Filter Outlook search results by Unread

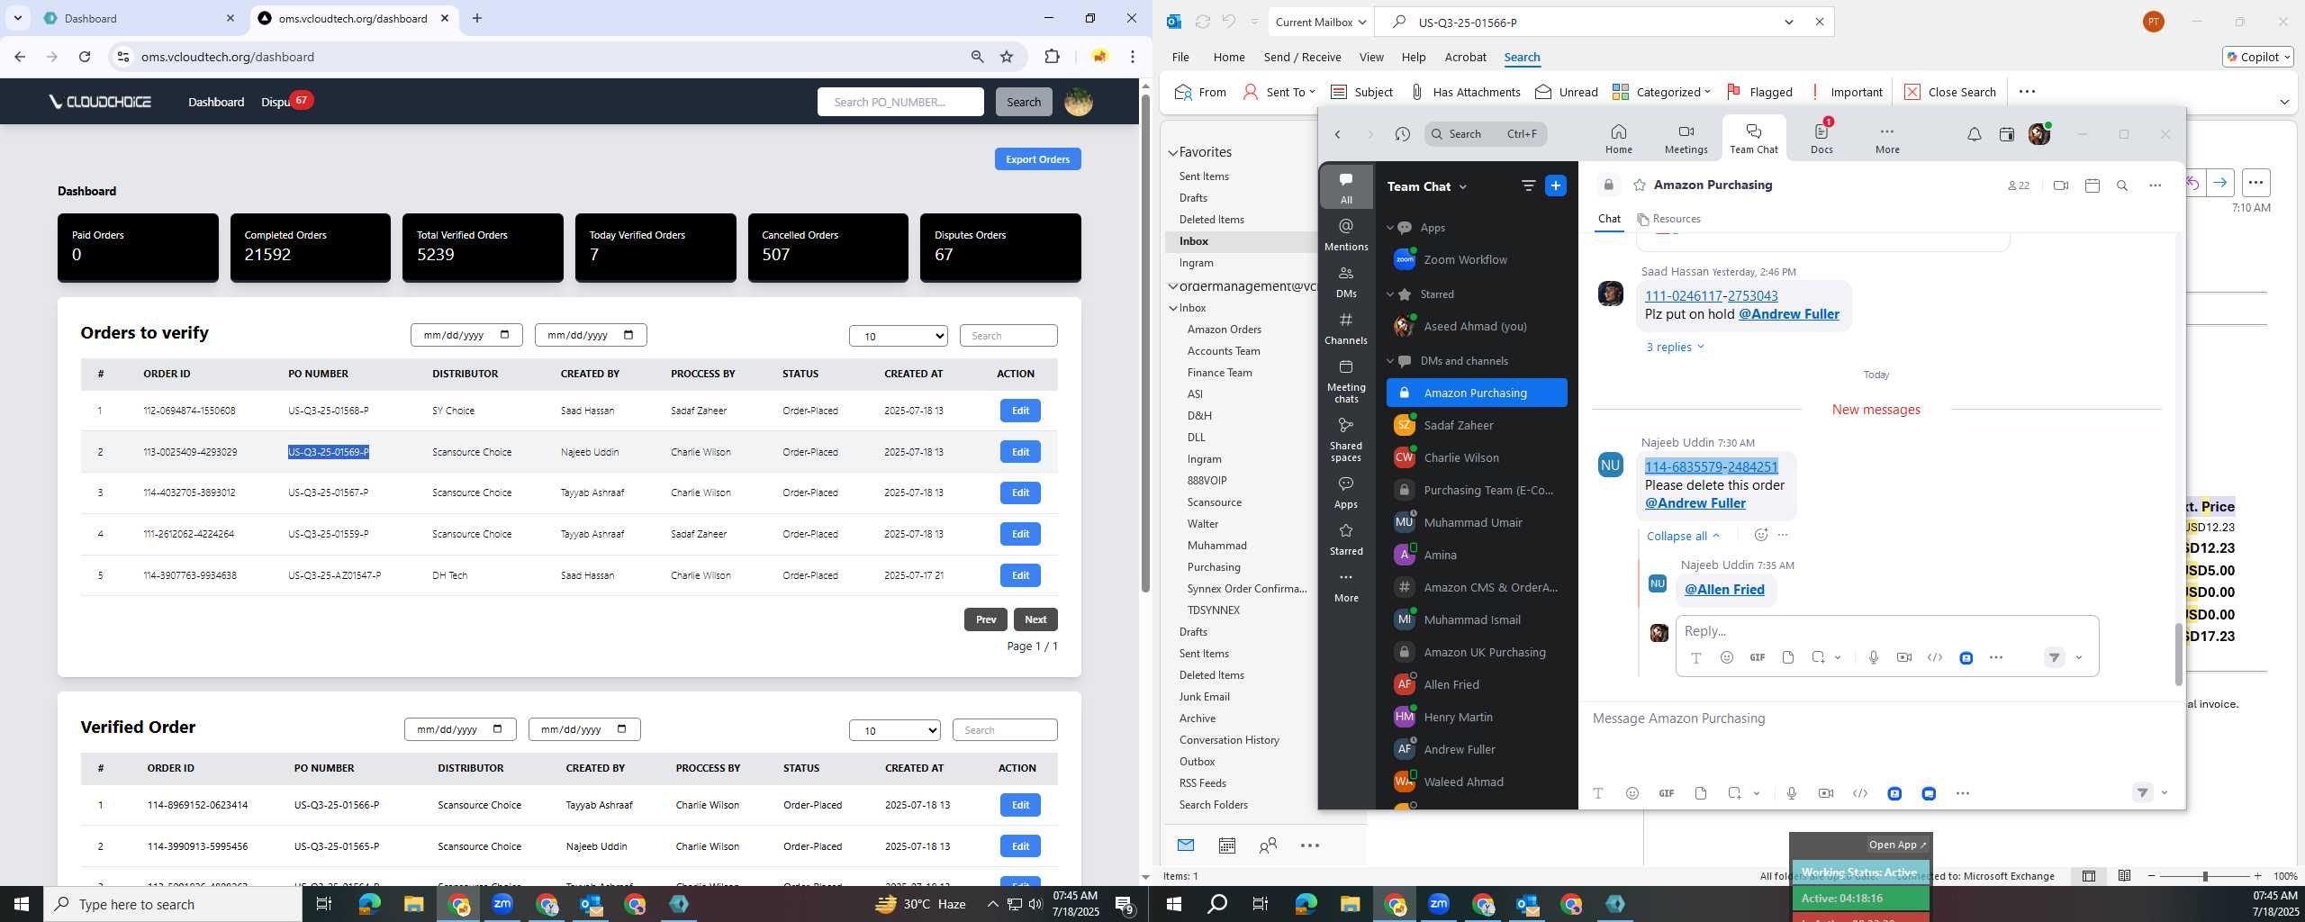[x=1567, y=92]
